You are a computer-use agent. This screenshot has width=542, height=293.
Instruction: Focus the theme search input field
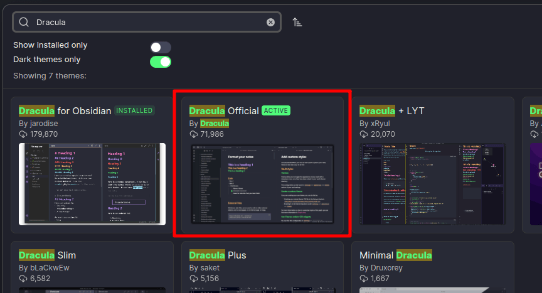pyautogui.click(x=144, y=22)
